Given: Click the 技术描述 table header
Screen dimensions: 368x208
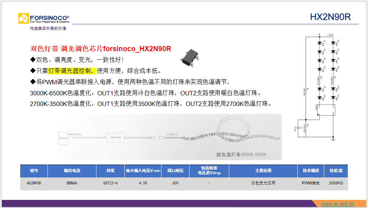Looking at the screenshot, I should coord(311,171).
